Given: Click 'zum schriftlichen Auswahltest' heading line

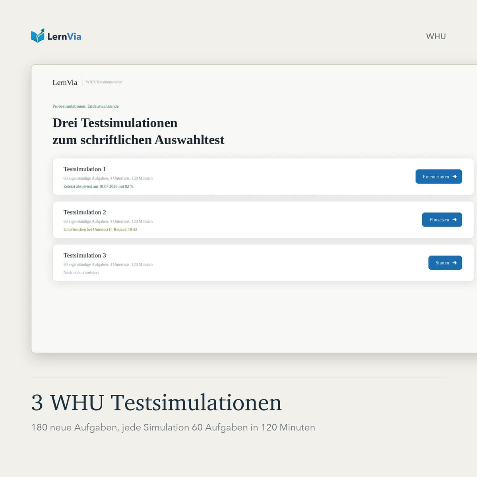Looking at the screenshot, I should [x=138, y=140].
